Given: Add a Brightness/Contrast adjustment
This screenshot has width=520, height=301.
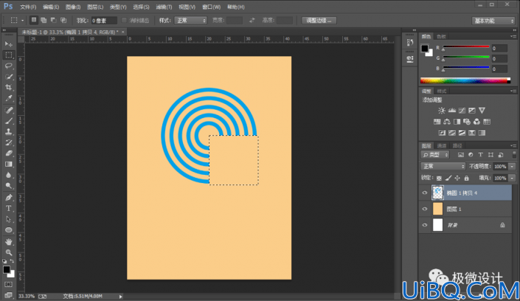Looking at the screenshot, I should (441, 111).
